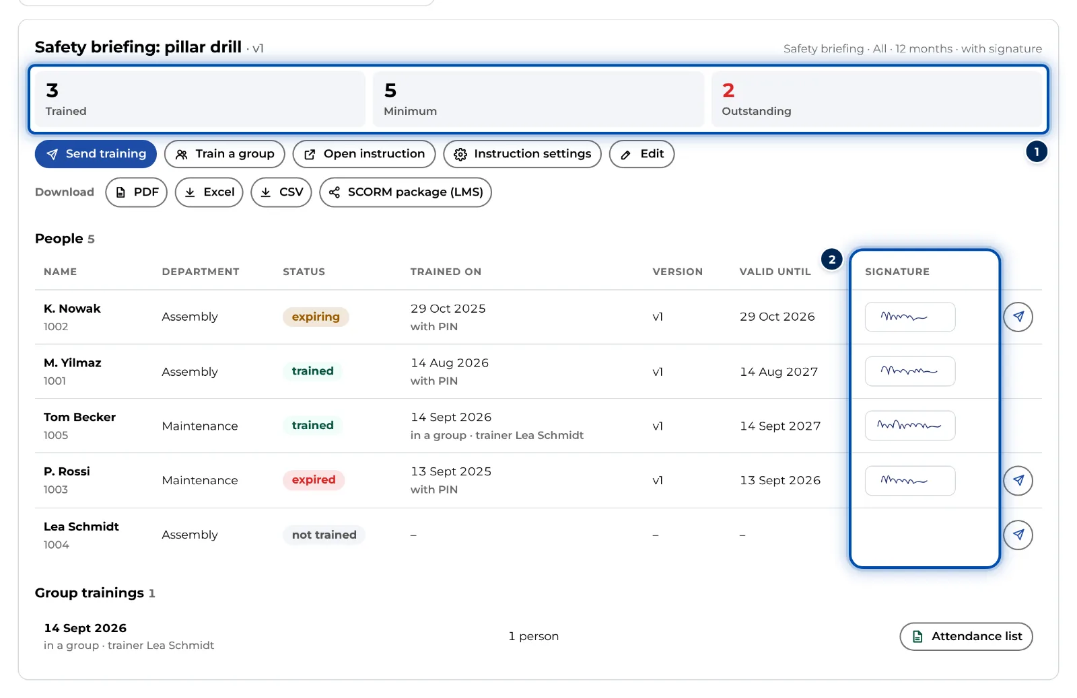The width and height of the screenshot is (1077, 698).
Task: Open the Train a group dialog
Action: pos(225,154)
